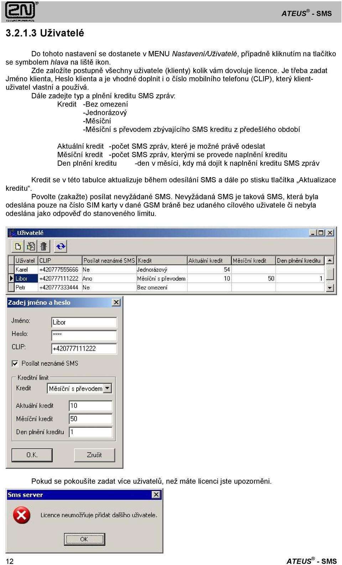The image size is (342, 565).
Task: Click the Posílat neznámé SMS column header
Action: click(109, 261)
